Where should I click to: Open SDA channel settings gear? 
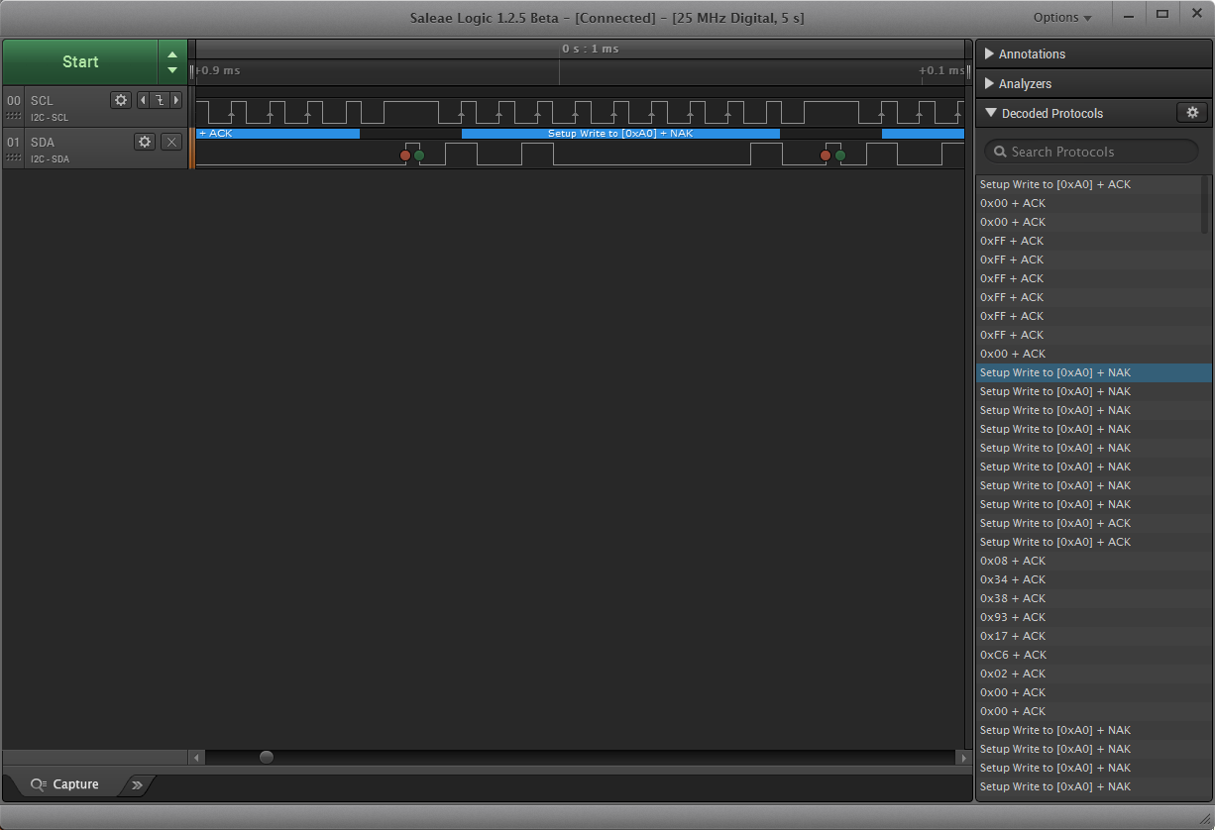(x=145, y=142)
